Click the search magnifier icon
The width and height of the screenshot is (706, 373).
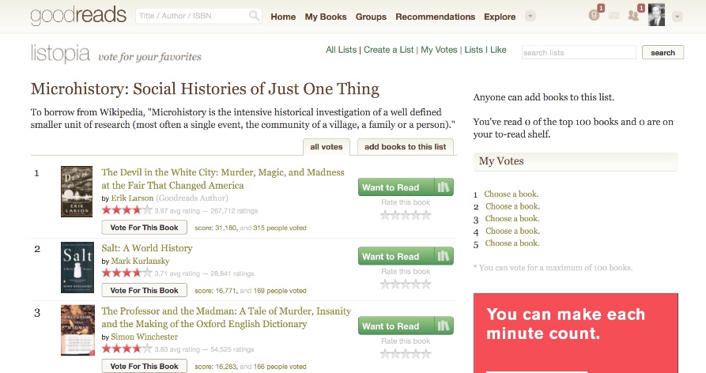pyautogui.click(x=254, y=16)
